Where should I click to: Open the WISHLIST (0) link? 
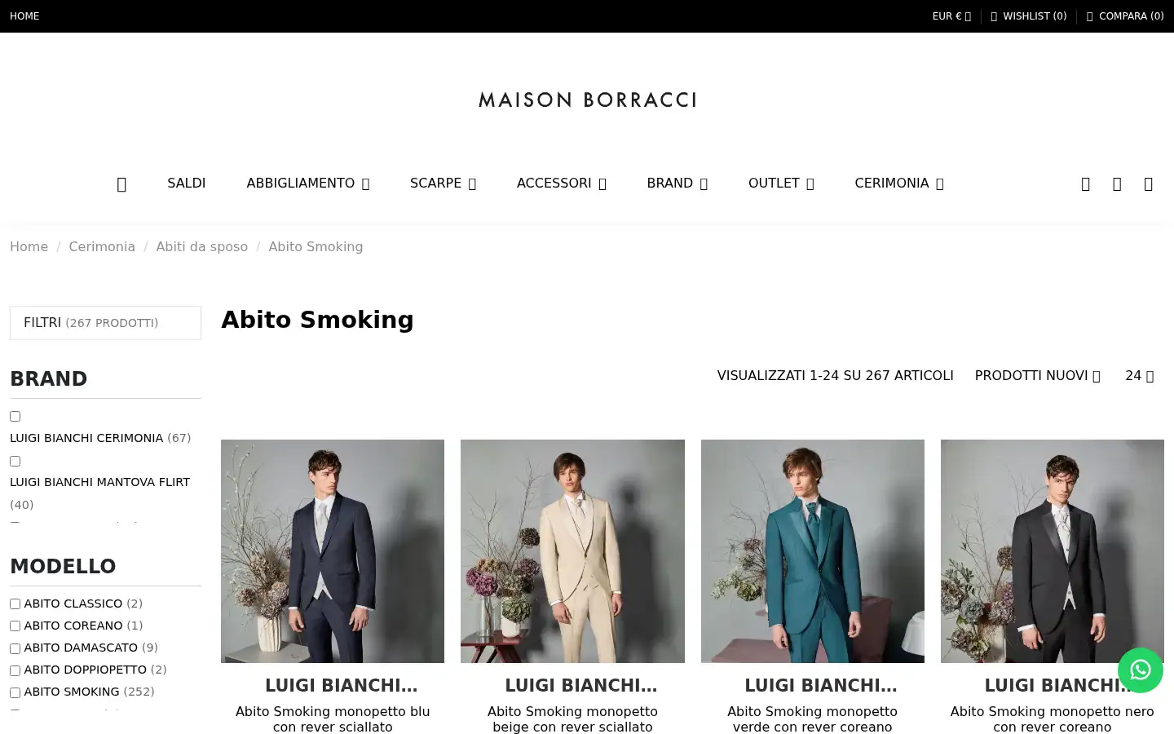pyautogui.click(x=1028, y=16)
